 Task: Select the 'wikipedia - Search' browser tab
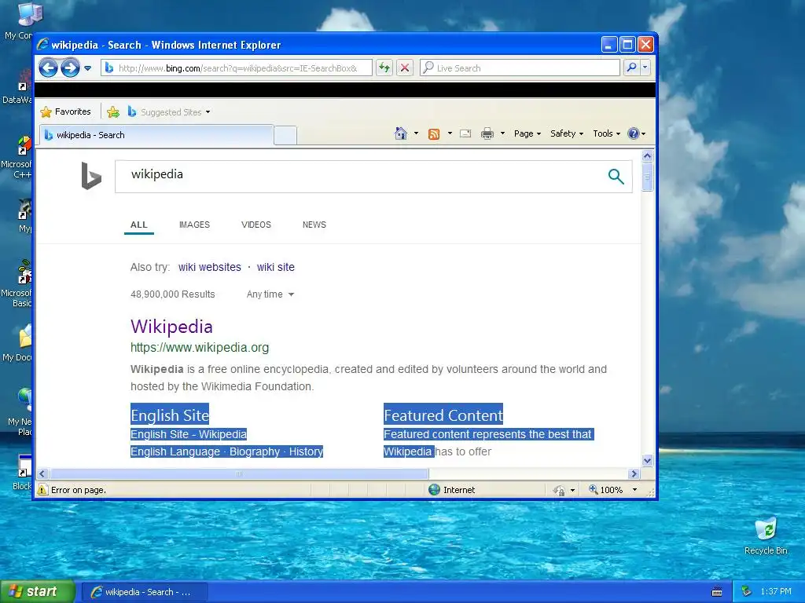pyautogui.click(x=156, y=135)
